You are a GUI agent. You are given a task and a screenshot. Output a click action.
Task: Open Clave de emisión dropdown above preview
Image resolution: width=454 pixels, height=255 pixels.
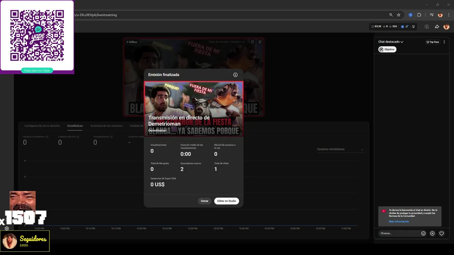tap(227, 42)
